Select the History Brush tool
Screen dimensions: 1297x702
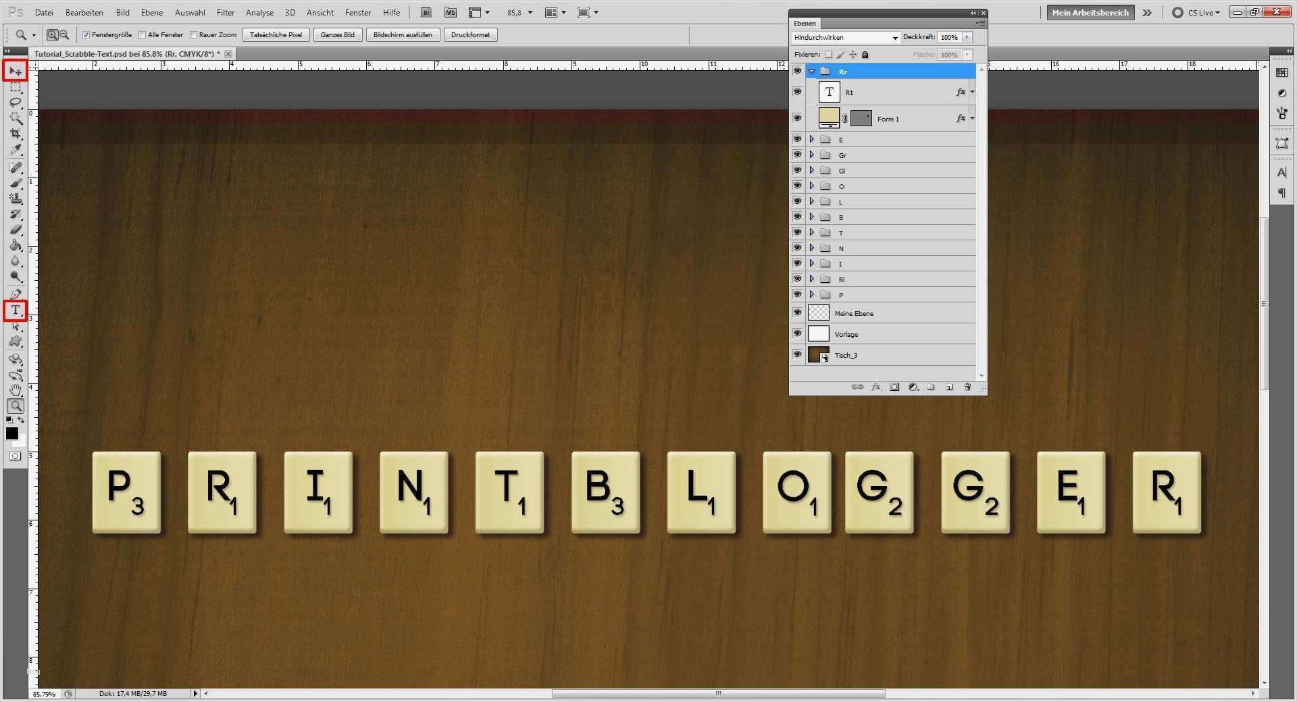pos(16,214)
